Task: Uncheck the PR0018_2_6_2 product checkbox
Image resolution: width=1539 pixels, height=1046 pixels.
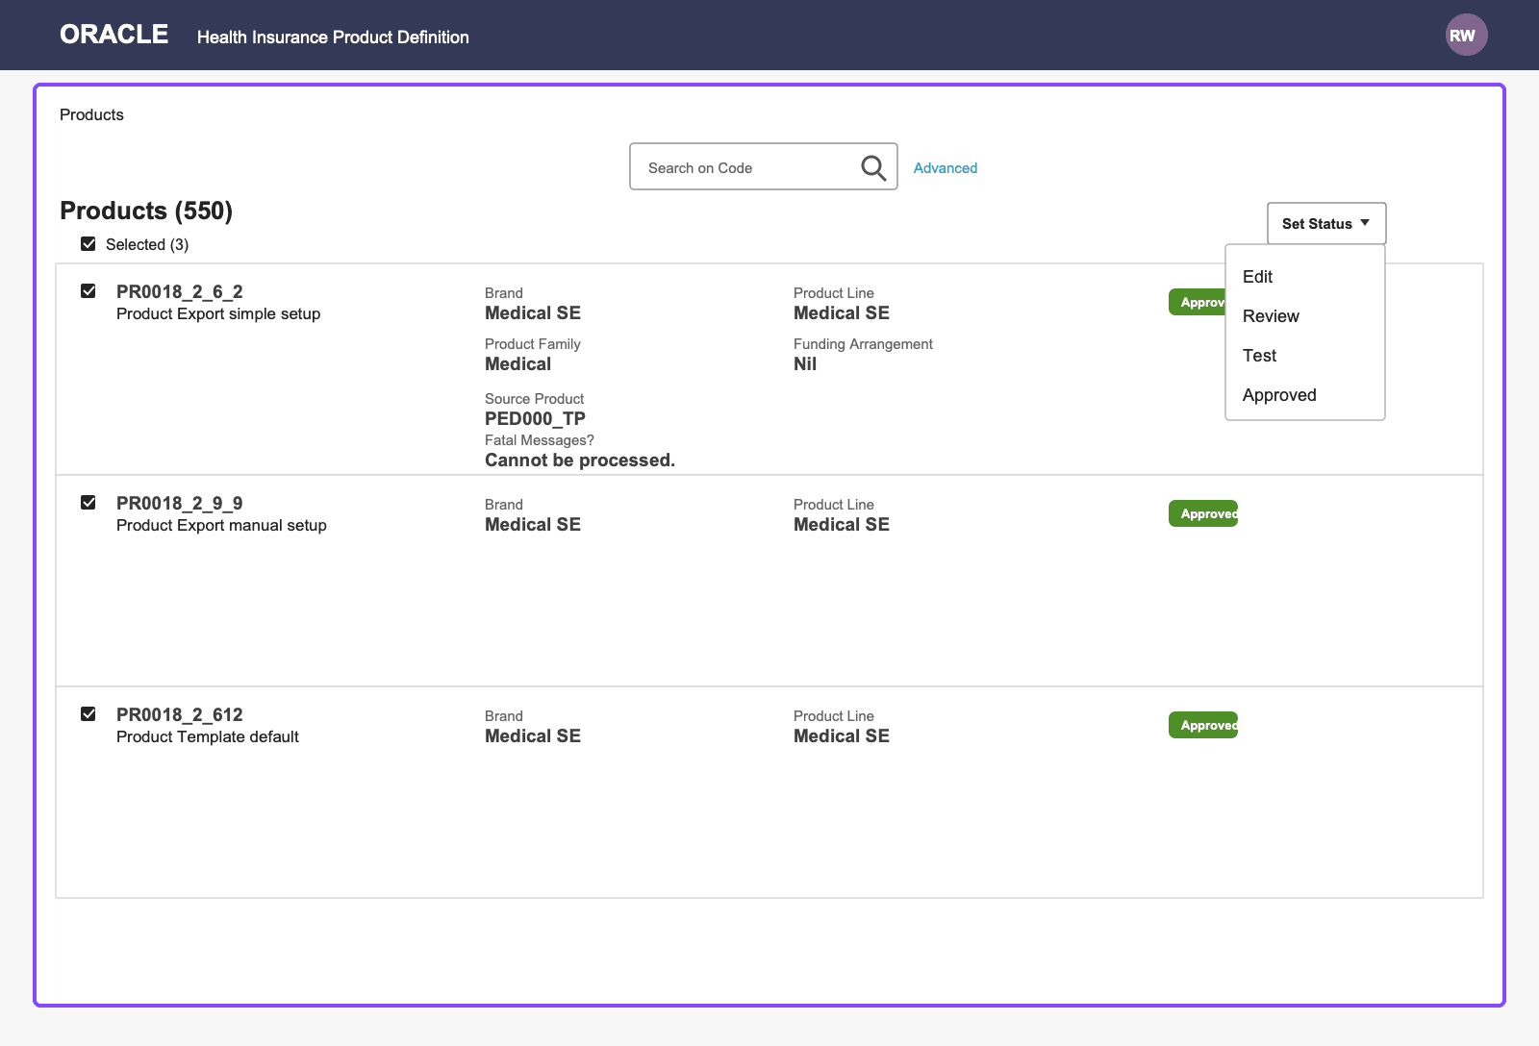Action: (88, 291)
